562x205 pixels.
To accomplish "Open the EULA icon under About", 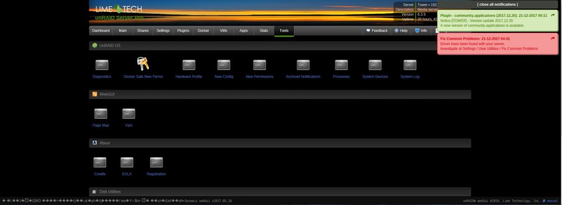I will point(127,162).
